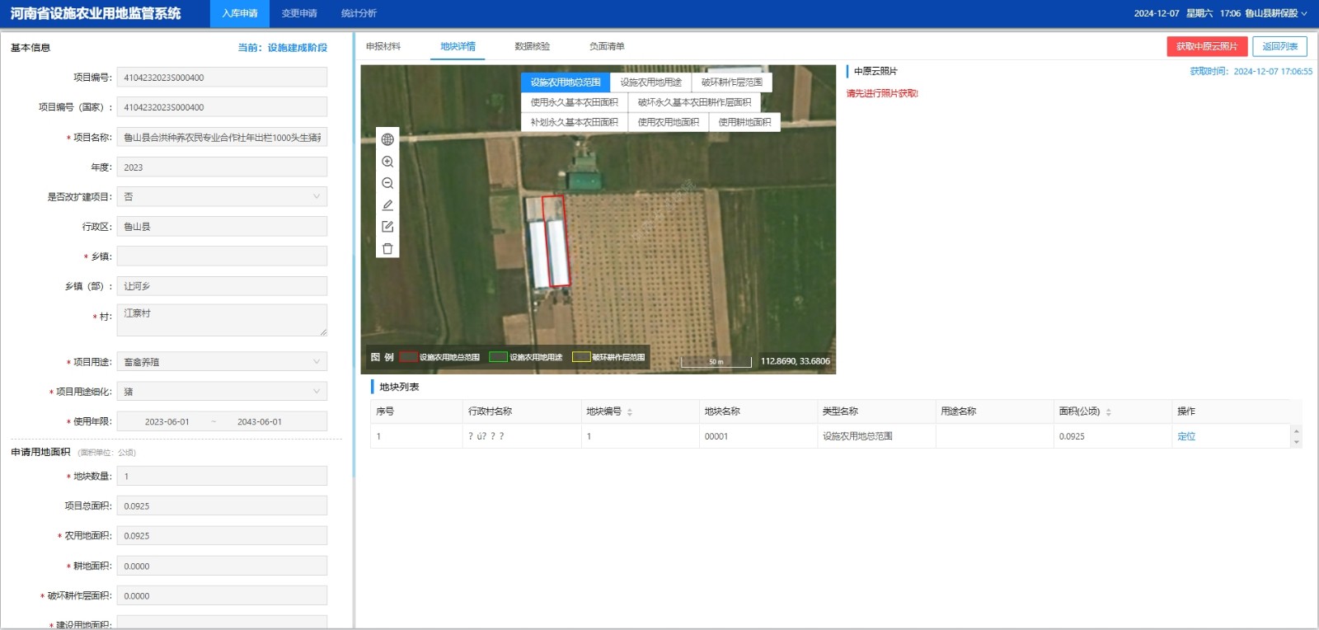Viewport: 1319px width, 630px height.
Task: Click 请先进行照片获取 red notice
Action: click(x=882, y=93)
